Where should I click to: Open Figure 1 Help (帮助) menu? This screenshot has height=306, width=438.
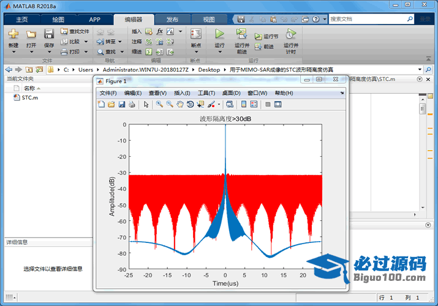(x=284, y=93)
